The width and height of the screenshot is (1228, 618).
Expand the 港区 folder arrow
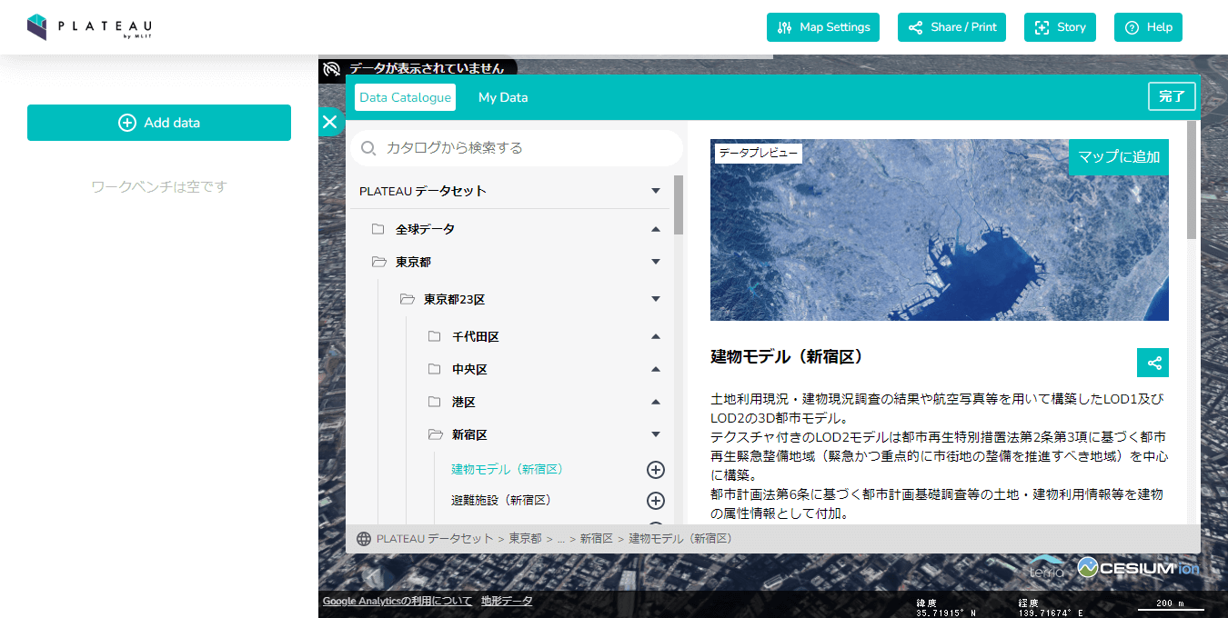click(x=656, y=402)
